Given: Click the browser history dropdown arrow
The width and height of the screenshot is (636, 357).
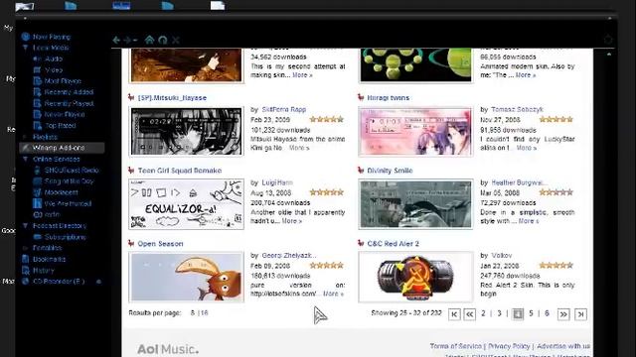Looking at the screenshot, I should (135, 40).
